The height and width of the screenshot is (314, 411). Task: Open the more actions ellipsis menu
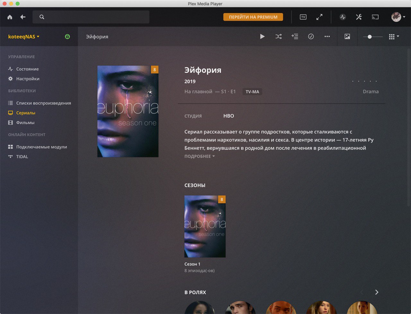[x=327, y=37]
